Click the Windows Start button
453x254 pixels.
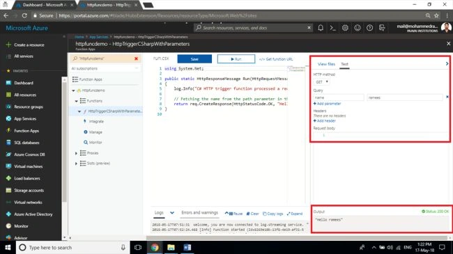[8, 247]
